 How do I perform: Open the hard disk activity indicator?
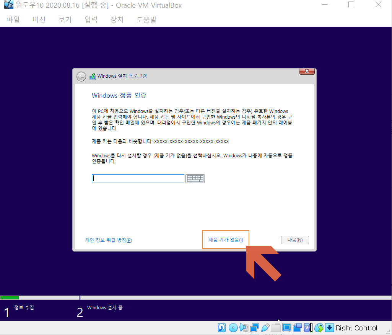tap(222, 327)
